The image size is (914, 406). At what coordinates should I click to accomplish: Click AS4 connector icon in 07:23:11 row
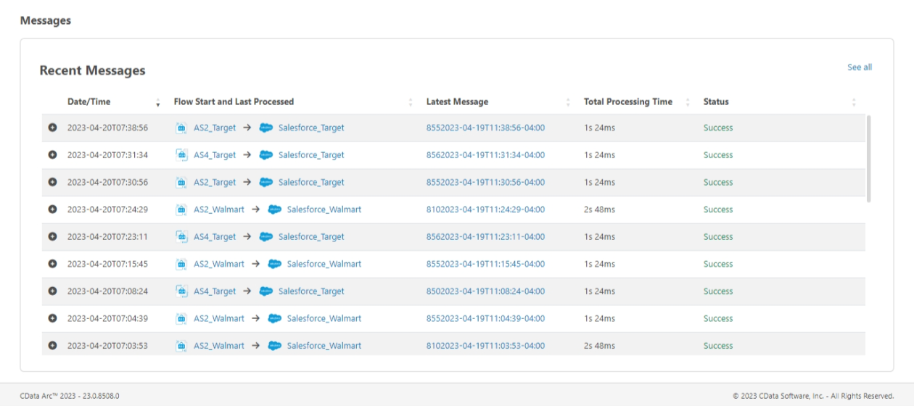pos(181,237)
